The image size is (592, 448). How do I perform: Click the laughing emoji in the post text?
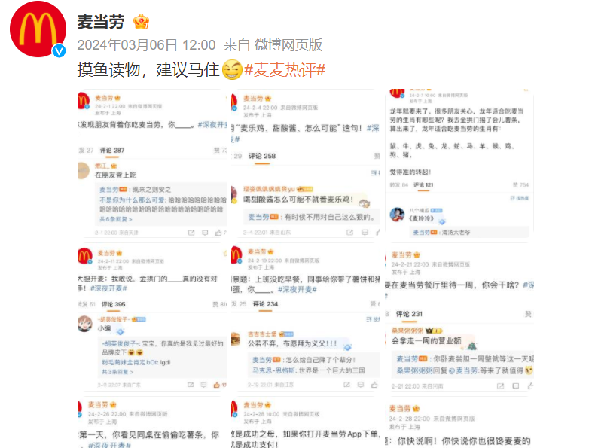pos(232,70)
